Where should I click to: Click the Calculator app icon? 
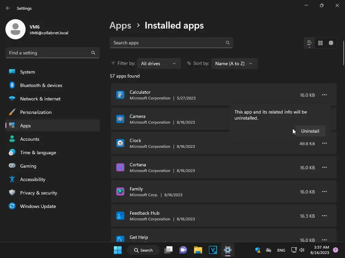pos(120,95)
